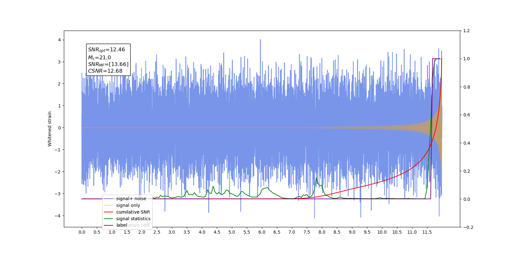This screenshot has width=511, height=255.
Task: Click x-axis tick label 2.0
Action: pos(142,232)
